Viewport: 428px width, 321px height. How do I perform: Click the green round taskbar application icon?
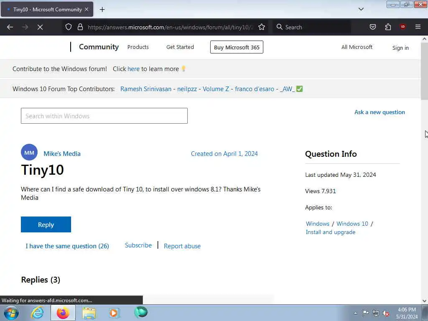tap(141, 312)
